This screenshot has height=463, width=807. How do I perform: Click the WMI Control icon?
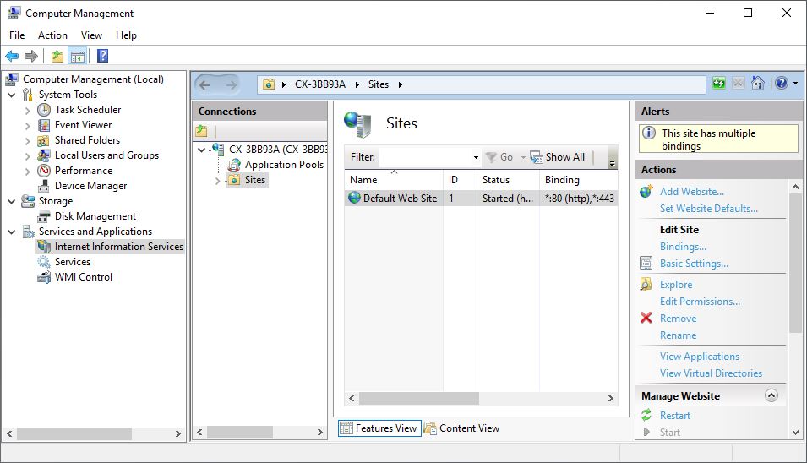(44, 277)
